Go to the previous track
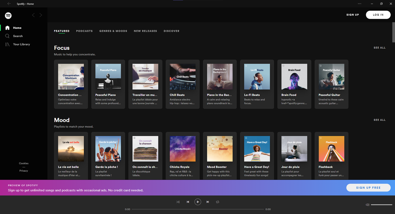The height and width of the screenshot is (214, 395). click(x=188, y=202)
